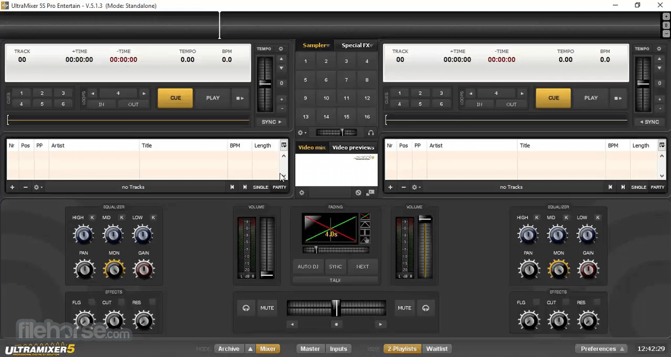Remove track with left playlist minus icon

(25, 187)
